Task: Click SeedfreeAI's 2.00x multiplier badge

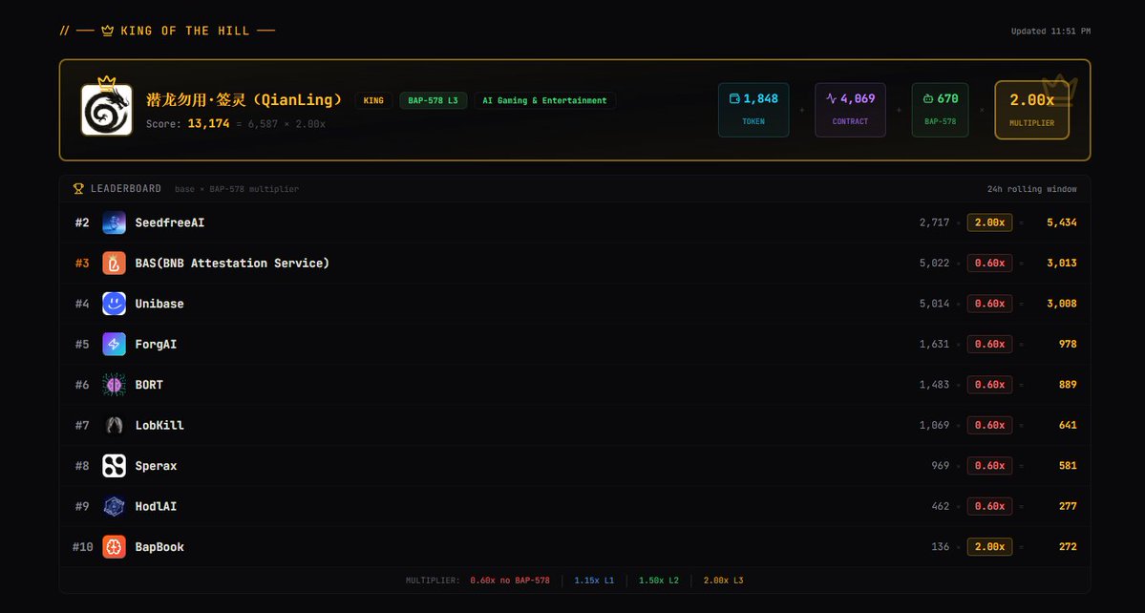Action: click(989, 222)
